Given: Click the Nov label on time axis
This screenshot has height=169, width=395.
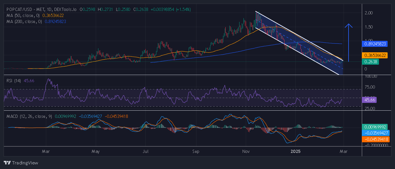Looking at the screenshot, I should [246, 151].
